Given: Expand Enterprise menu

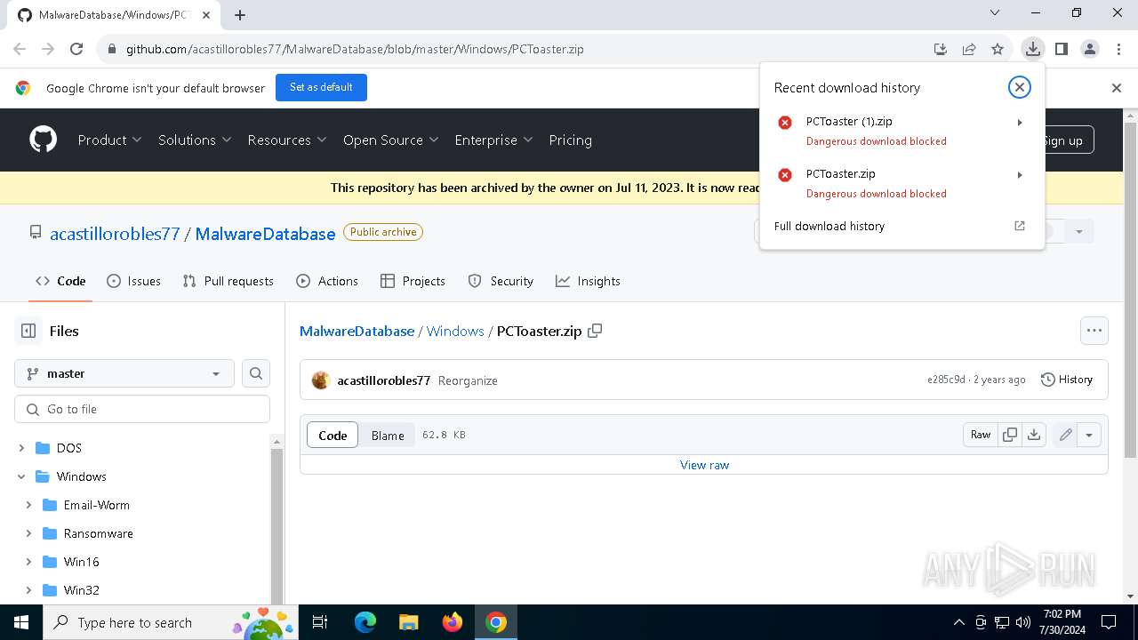Looking at the screenshot, I should pyautogui.click(x=493, y=140).
